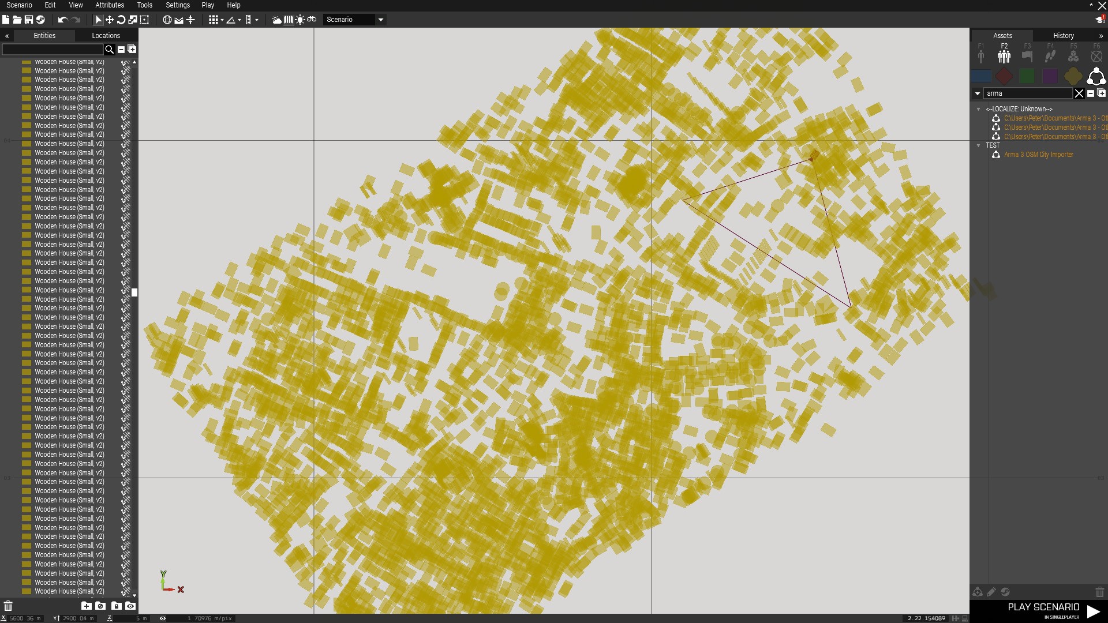Select the F1 Objects asset mode
The width and height of the screenshot is (1108, 623).
[981, 54]
